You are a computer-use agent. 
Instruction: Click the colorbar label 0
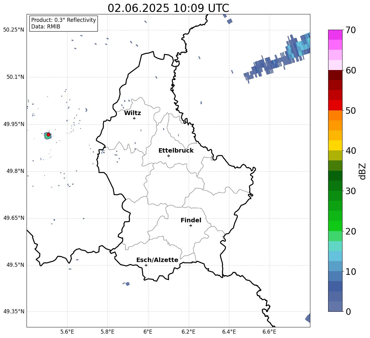coord(348,311)
